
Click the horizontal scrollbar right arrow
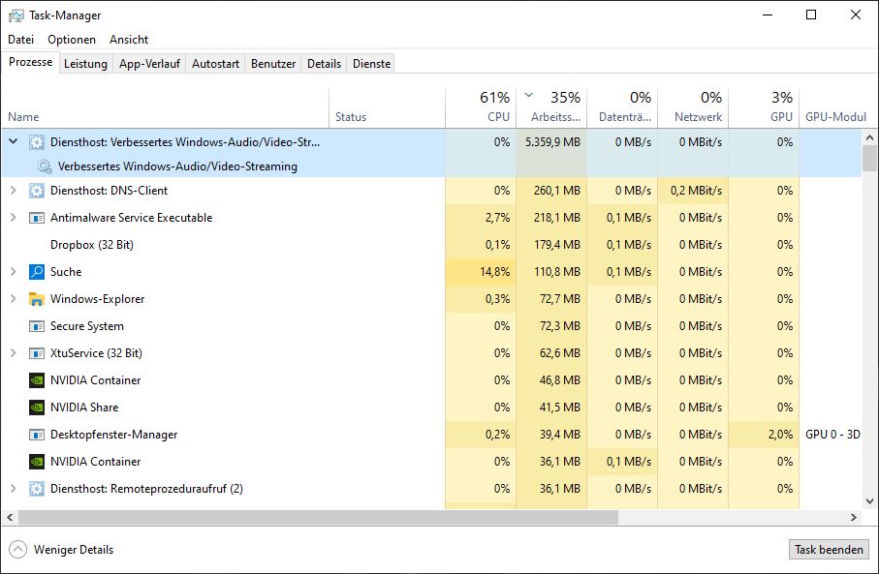pyautogui.click(x=854, y=518)
